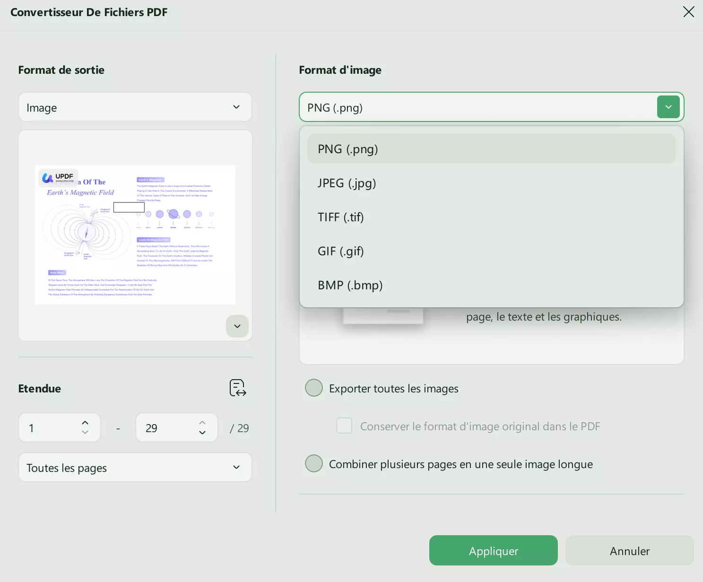703x582 pixels.
Task: Select Exporter toutes les images radio button
Action: pos(314,388)
